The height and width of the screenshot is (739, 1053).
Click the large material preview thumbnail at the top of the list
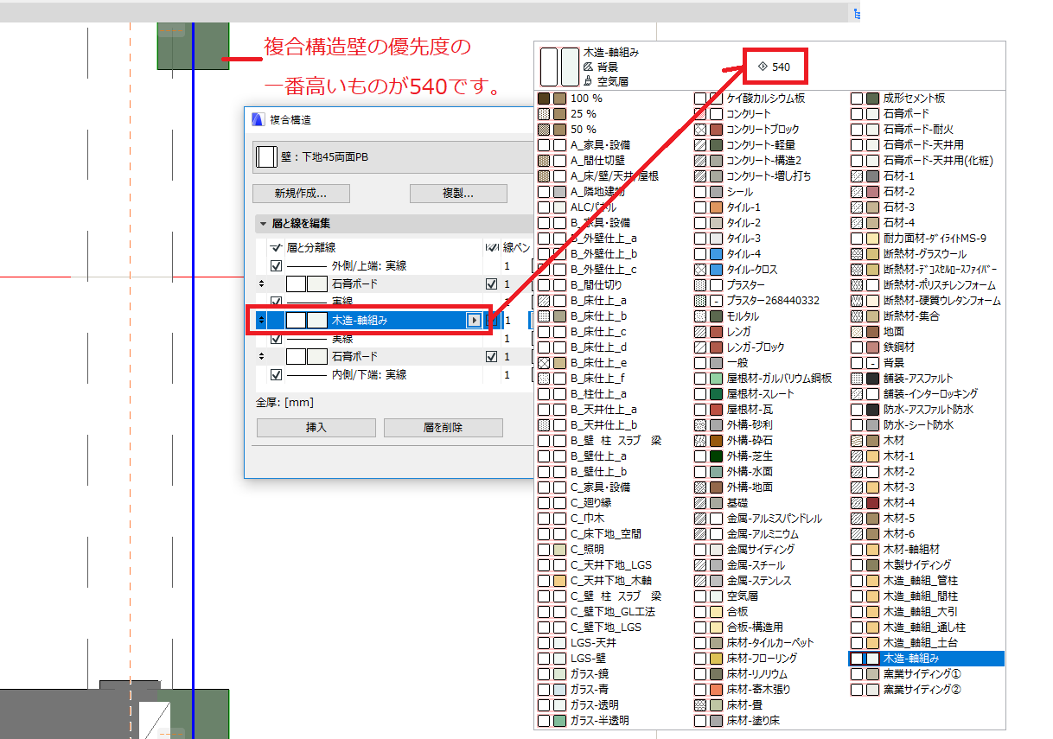coord(559,67)
